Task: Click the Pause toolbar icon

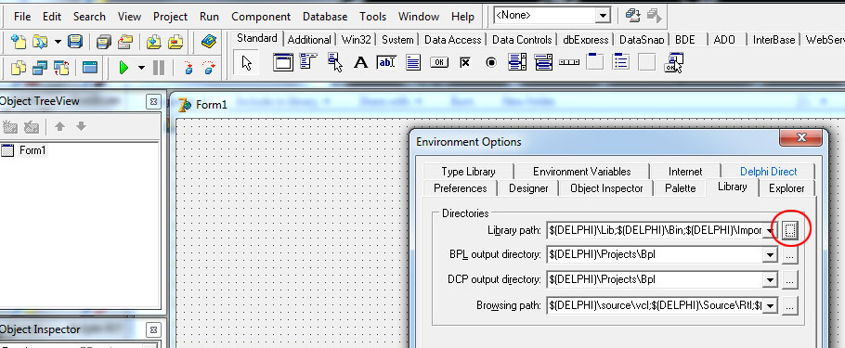Action: 159,68
